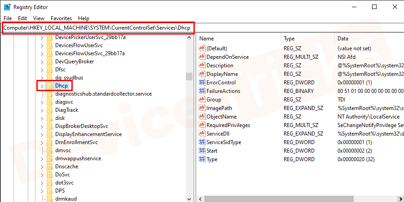Image resolution: width=404 pixels, height=202 pixels.
Task: Expand the DevicesFlowUserSvc key
Action: (42, 45)
